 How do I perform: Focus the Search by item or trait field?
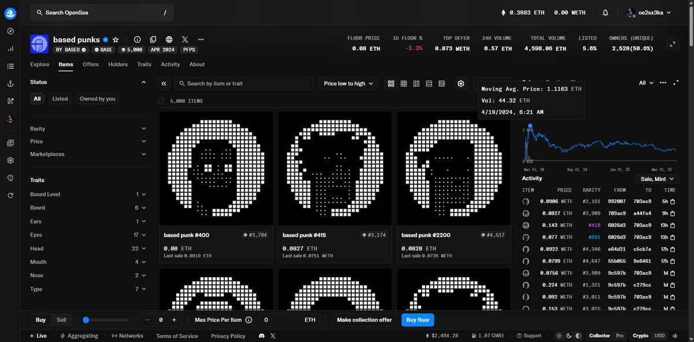point(244,84)
